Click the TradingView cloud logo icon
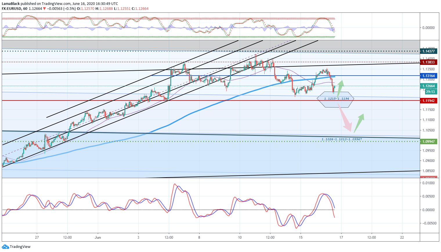 coord(5,247)
